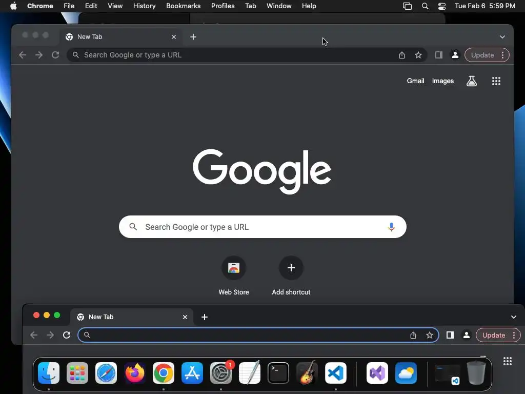This screenshot has height=394, width=525.
Task: Click Google search box on page
Action: [262, 227]
